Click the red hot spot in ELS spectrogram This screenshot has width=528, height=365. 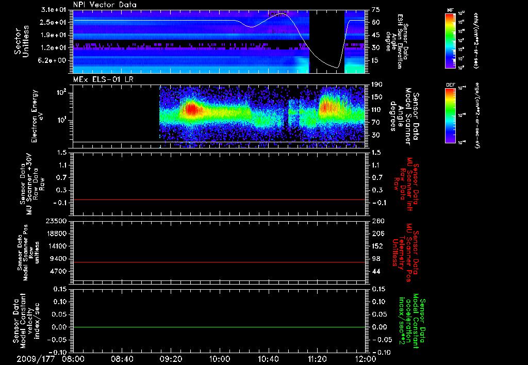click(192, 109)
